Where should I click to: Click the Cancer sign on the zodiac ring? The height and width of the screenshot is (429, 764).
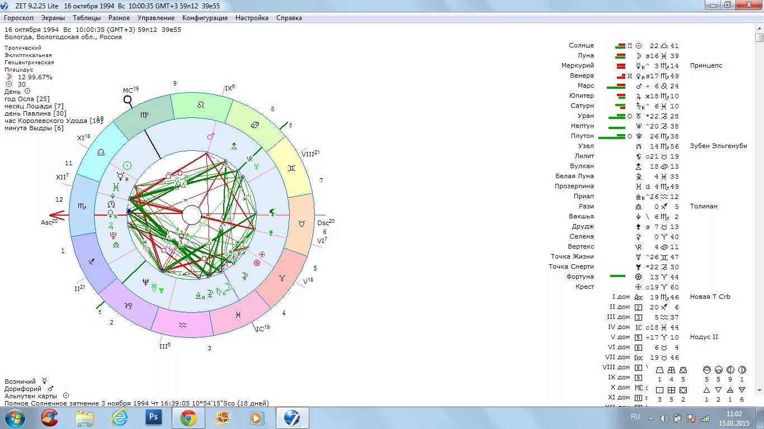[254, 125]
